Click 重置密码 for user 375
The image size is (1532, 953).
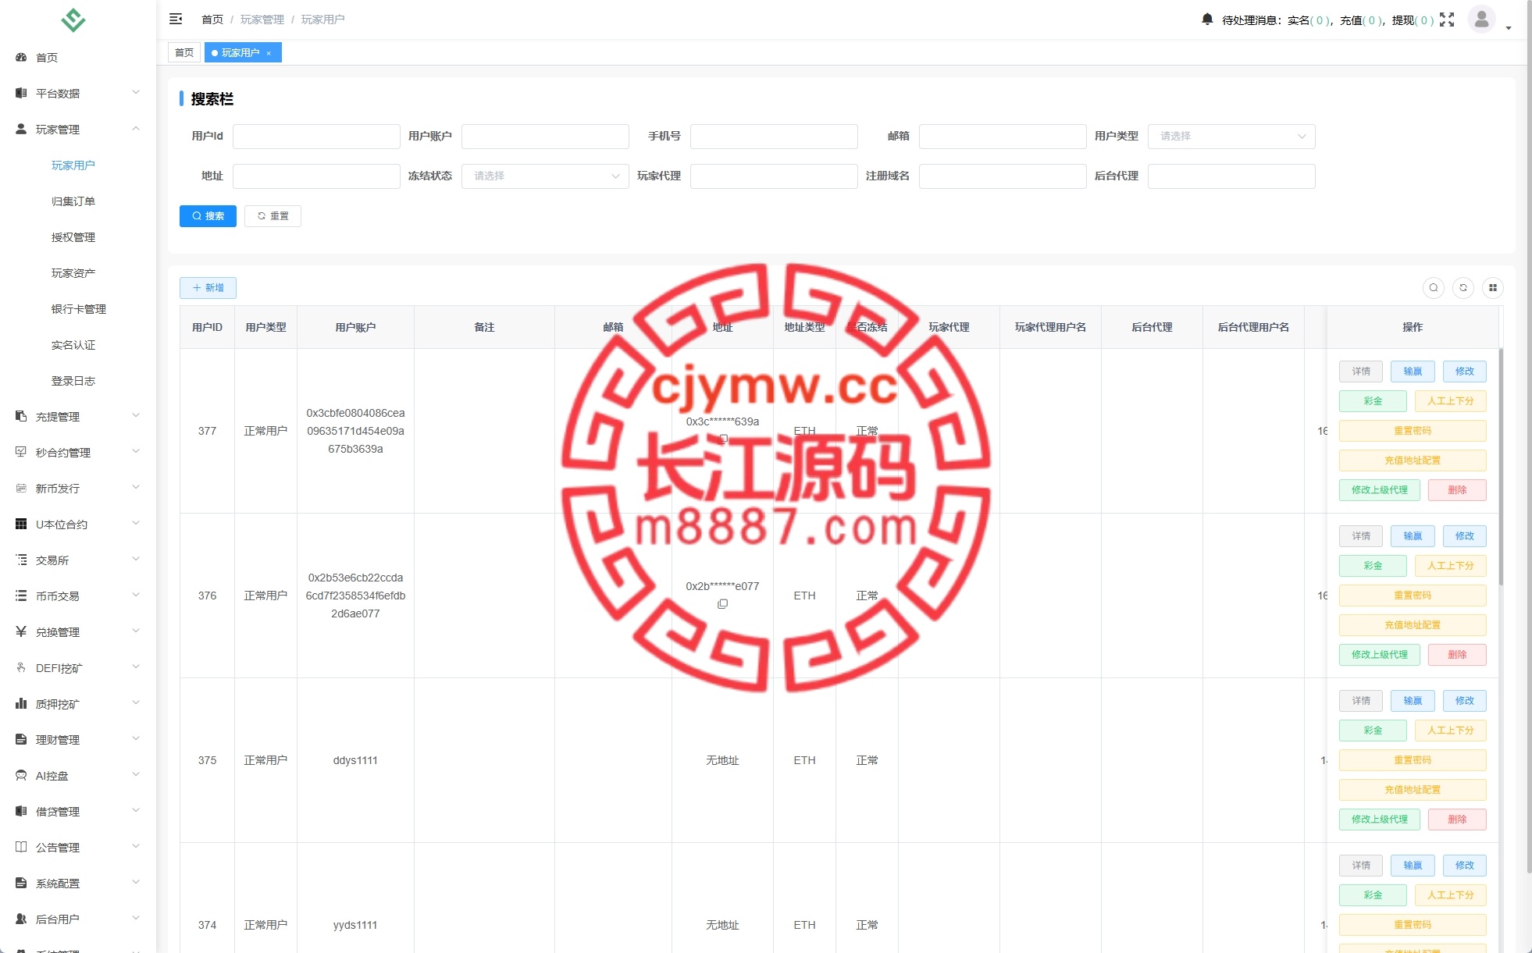point(1413,760)
